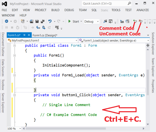
Task: Open the Form1_Load member dropdown
Action: tap(148, 40)
